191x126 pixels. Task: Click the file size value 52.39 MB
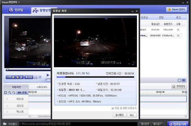pyautogui.click(x=116, y=90)
